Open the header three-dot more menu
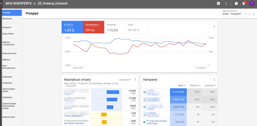Viewport: 257px width, 126px height. click(x=226, y=3)
